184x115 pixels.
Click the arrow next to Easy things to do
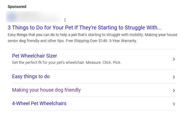(x=174, y=77)
